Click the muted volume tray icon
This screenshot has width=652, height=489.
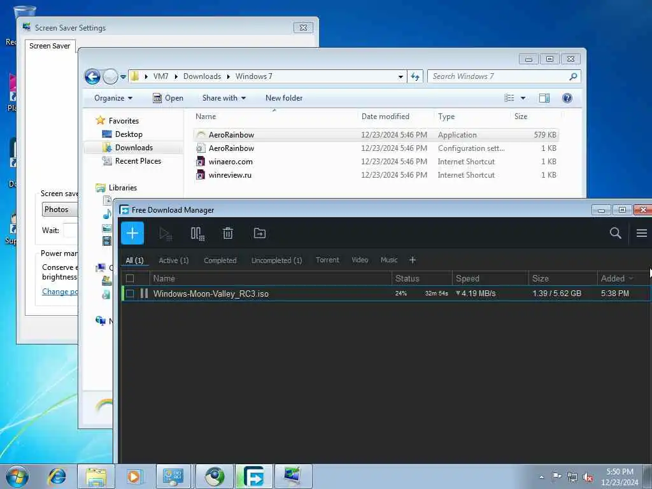(588, 477)
